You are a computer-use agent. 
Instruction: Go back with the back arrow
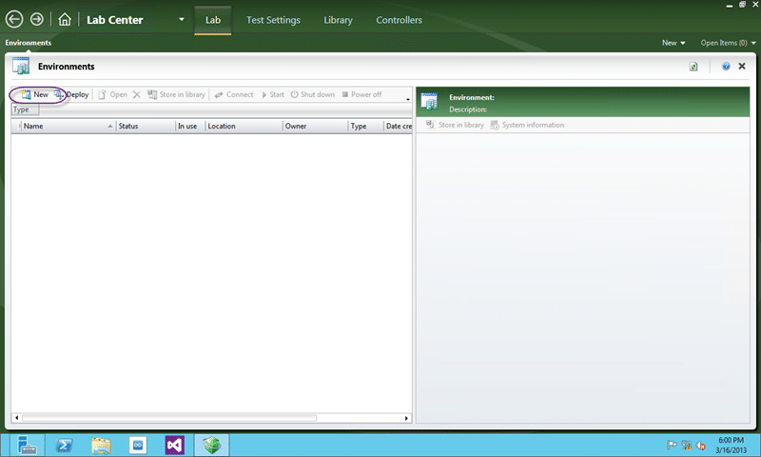[14, 19]
